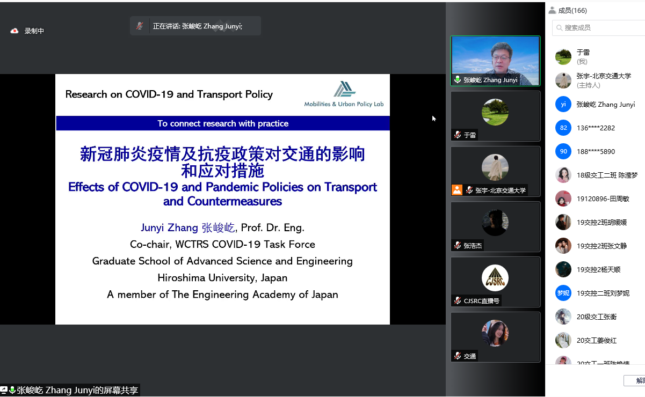The height and width of the screenshot is (397, 645).
Task: Click the blue '82' avatar in member list
Action: (x=563, y=128)
